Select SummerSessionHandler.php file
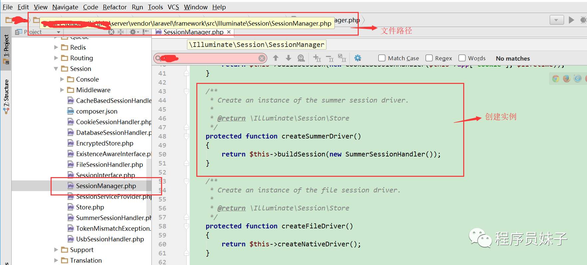The image size is (587, 265). [109, 218]
